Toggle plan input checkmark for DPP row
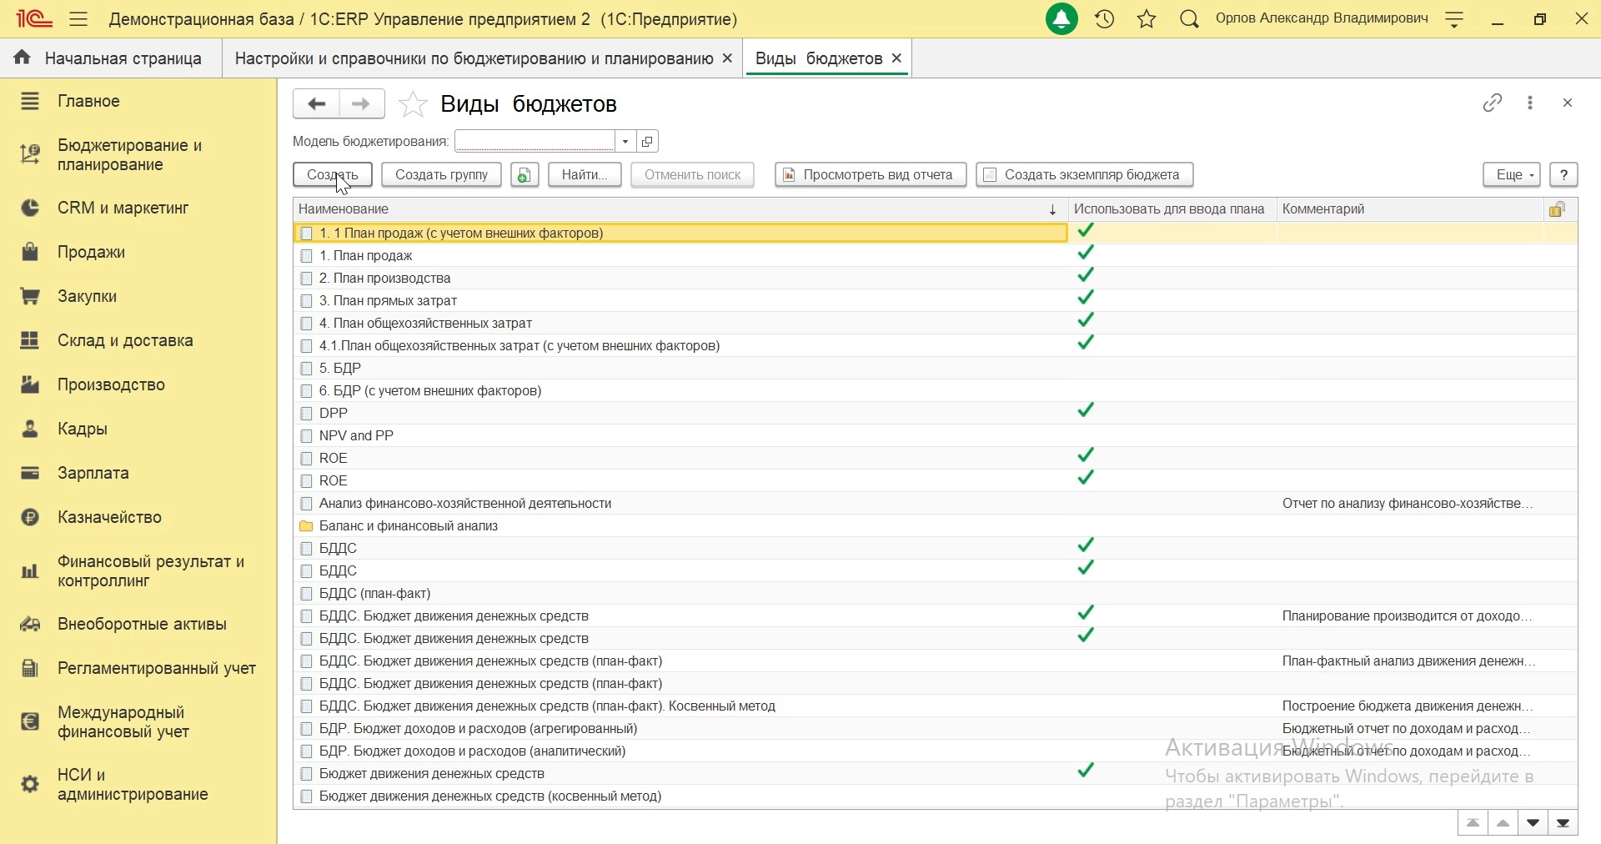This screenshot has width=1601, height=844. (1086, 411)
